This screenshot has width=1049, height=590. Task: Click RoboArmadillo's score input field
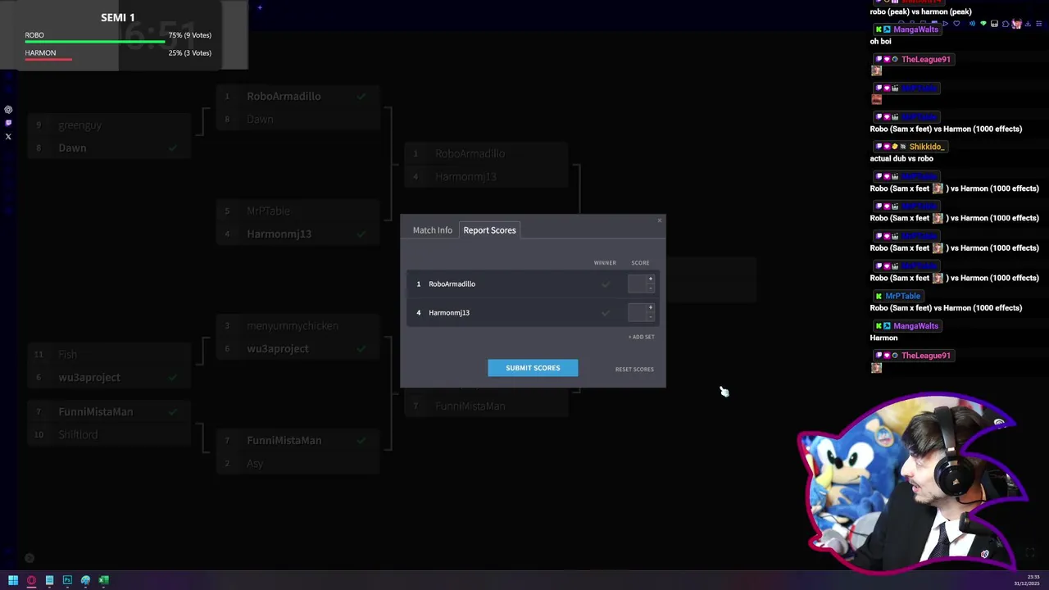click(637, 284)
